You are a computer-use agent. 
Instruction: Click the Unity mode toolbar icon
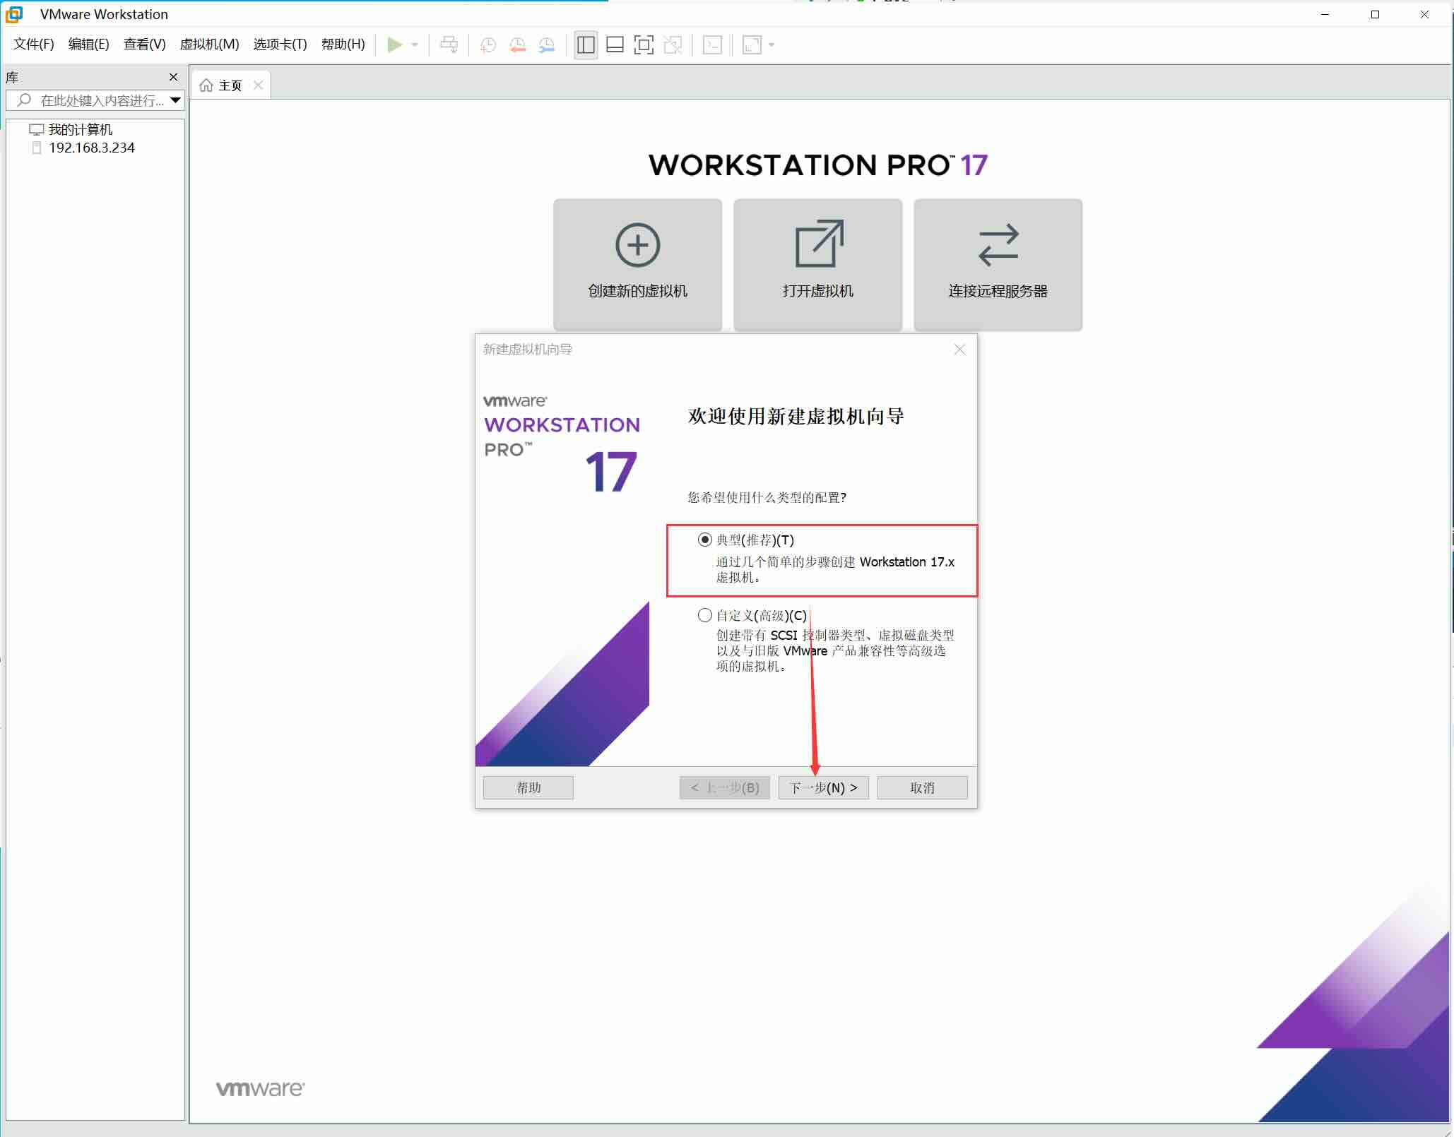(673, 45)
